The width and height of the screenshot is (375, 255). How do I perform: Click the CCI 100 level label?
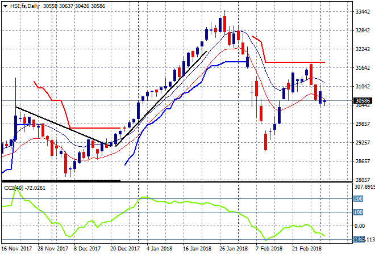359,212
